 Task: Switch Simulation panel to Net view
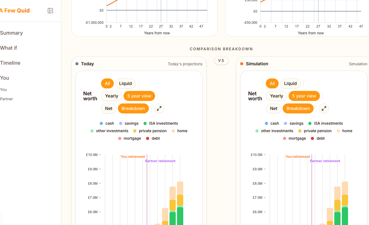coord(274,108)
